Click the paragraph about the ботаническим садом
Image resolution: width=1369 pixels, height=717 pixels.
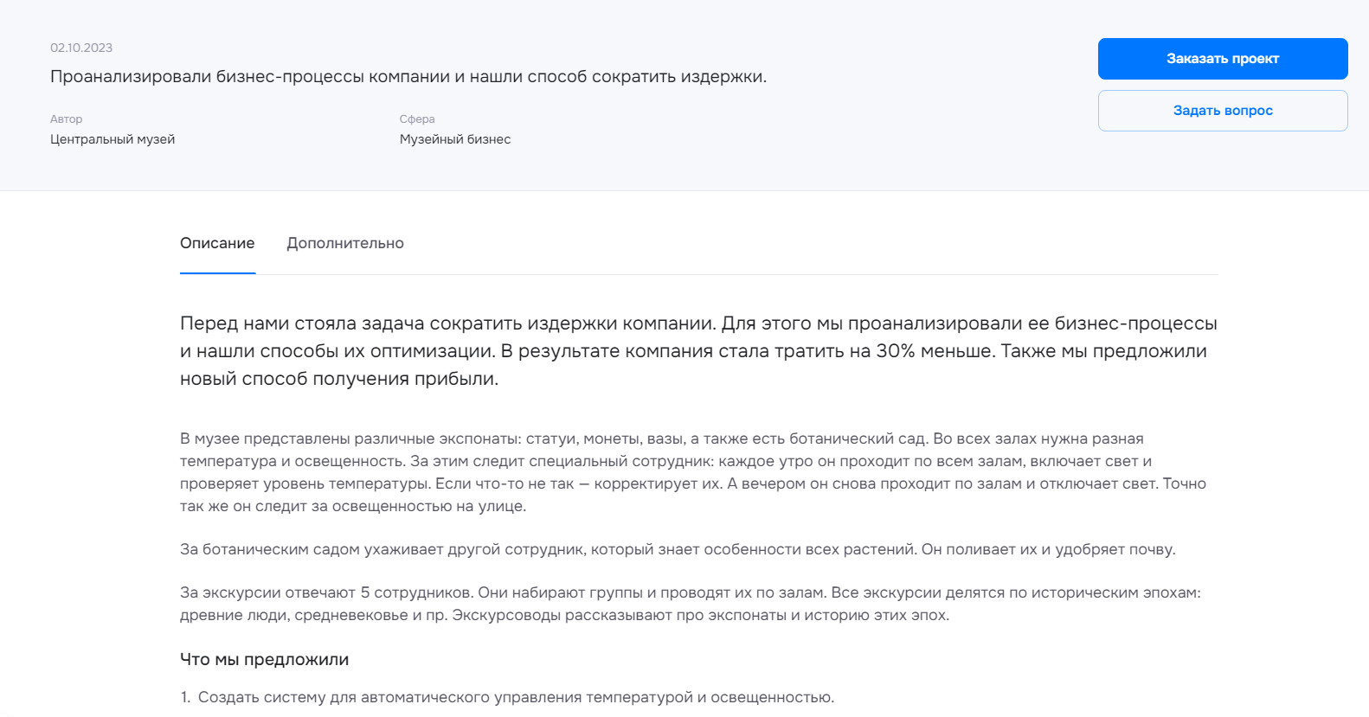coord(678,549)
